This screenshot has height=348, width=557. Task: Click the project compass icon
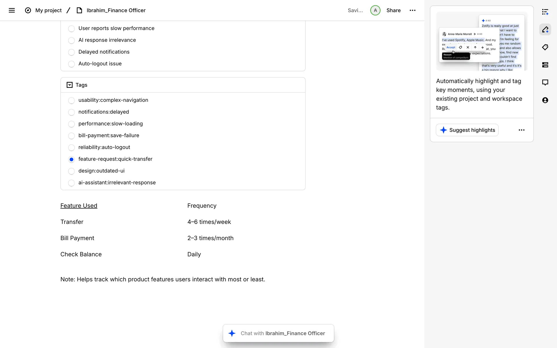[x=28, y=10]
